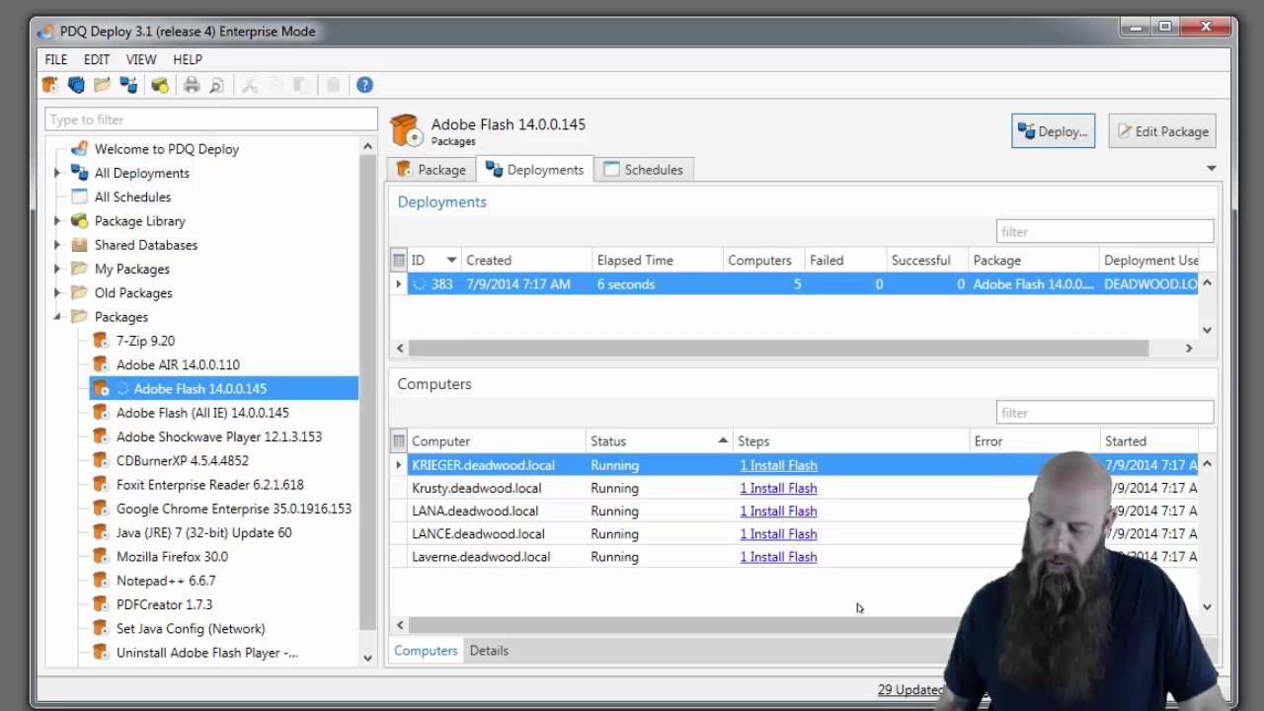Viewport: 1264px width, 711px height.
Task: Select Set Java Config (Network) package
Action: 191,628
